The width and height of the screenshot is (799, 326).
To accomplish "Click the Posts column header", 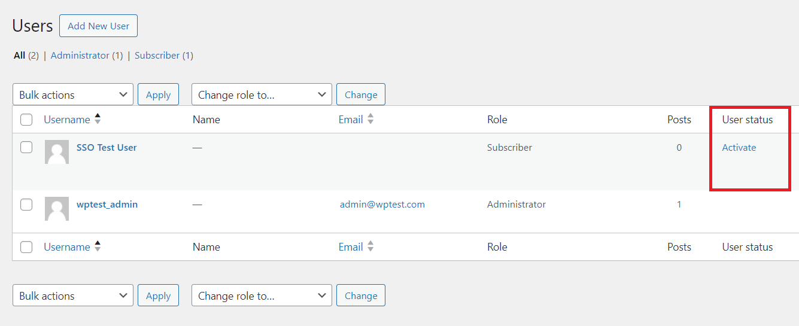I will pyautogui.click(x=679, y=120).
